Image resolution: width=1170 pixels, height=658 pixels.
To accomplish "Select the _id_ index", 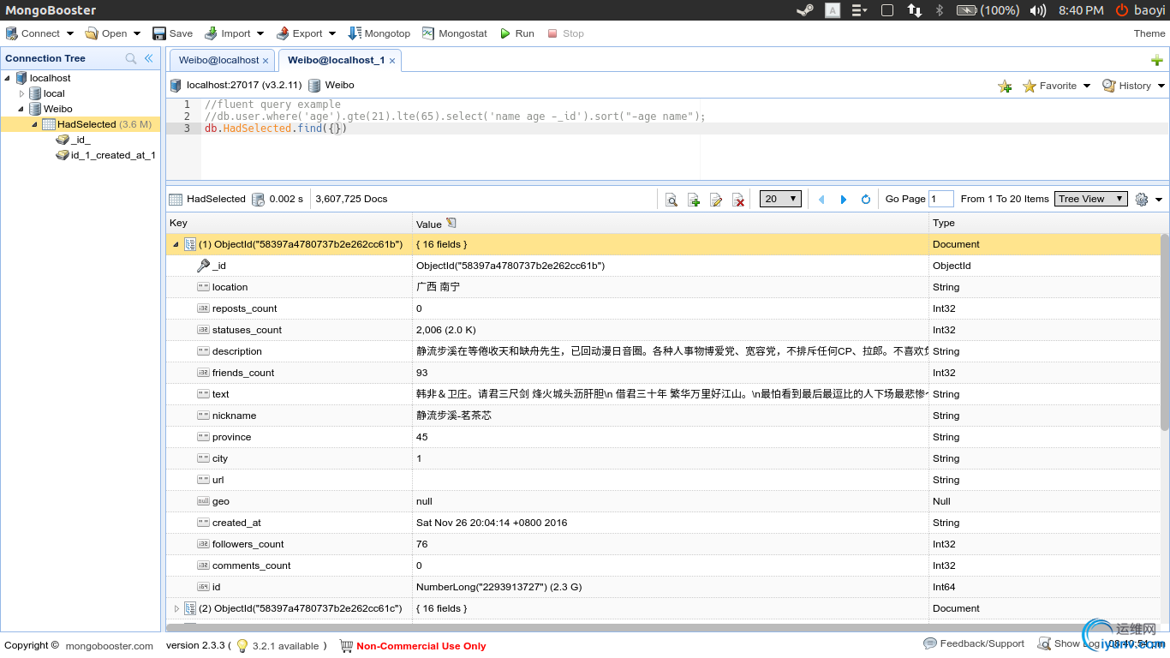I will (80, 140).
